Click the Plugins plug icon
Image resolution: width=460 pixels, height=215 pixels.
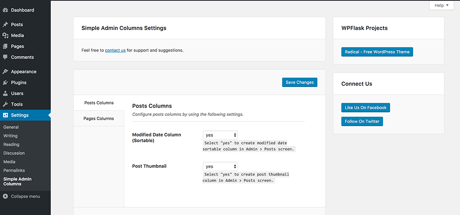click(5, 82)
